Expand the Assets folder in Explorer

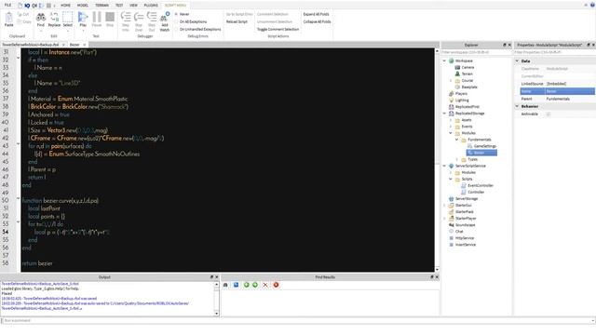click(451, 120)
